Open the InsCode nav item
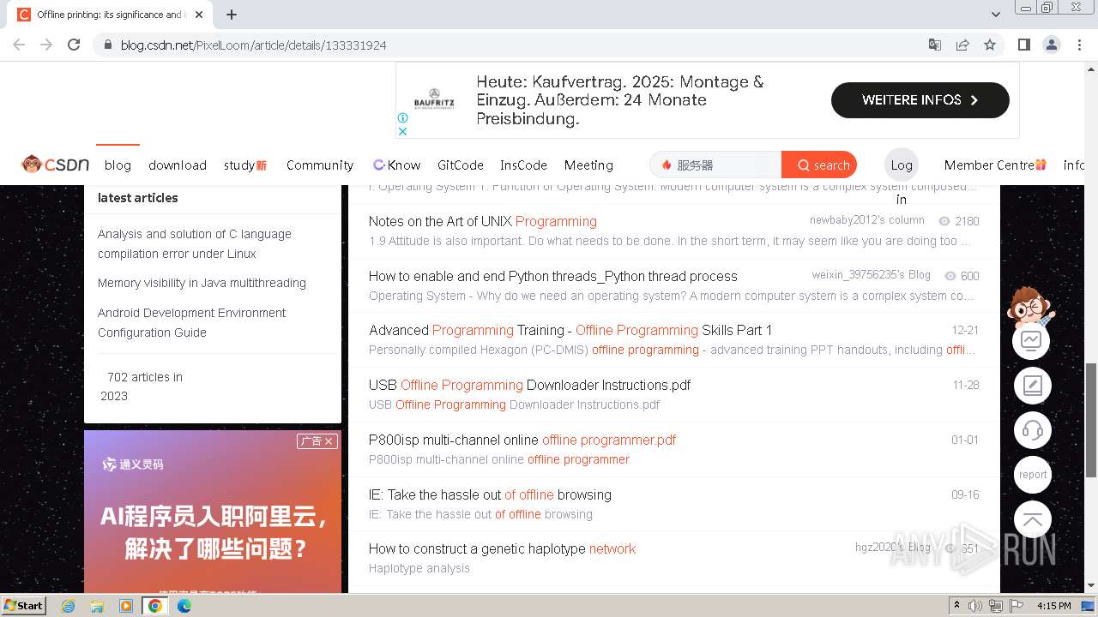Image resolution: width=1098 pixels, height=617 pixels. (523, 165)
